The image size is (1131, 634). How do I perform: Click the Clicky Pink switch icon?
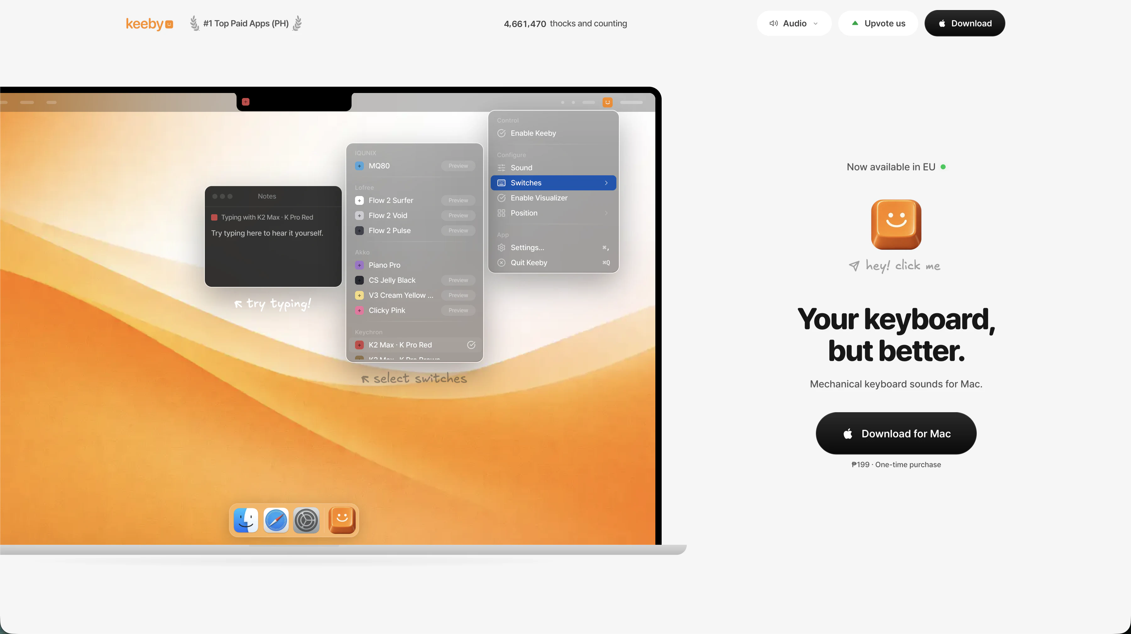click(x=359, y=310)
